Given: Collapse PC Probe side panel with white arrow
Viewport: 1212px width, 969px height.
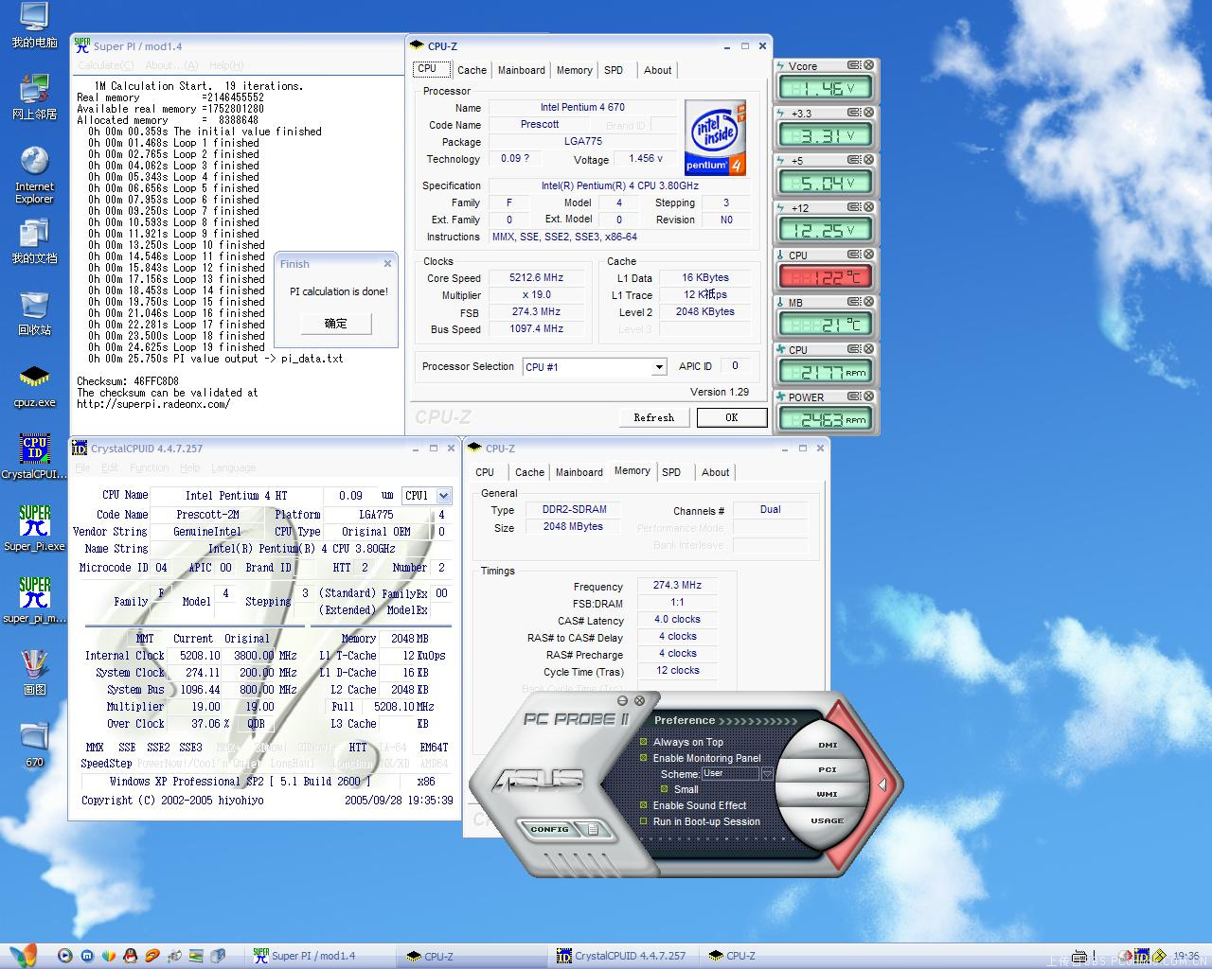Looking at the screenshot, I should click(x=882, y=784).
